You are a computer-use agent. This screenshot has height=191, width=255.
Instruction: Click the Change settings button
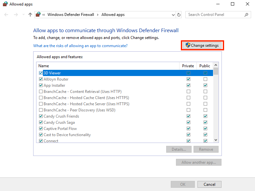tap(202, 45)
